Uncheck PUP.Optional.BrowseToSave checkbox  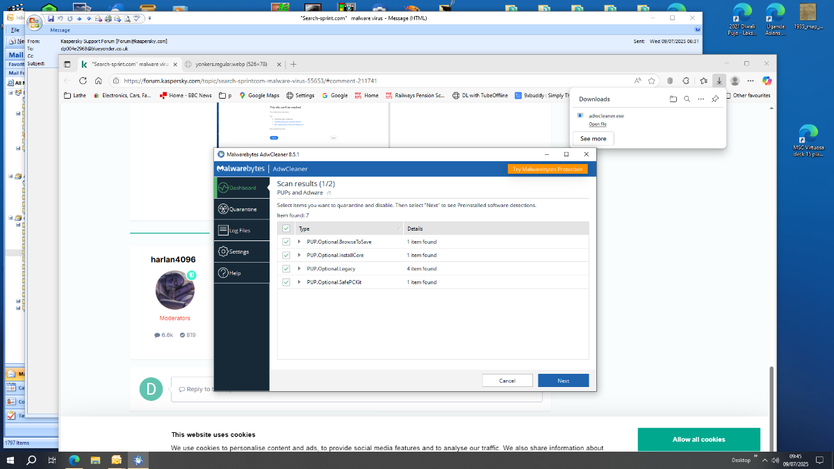286,242
